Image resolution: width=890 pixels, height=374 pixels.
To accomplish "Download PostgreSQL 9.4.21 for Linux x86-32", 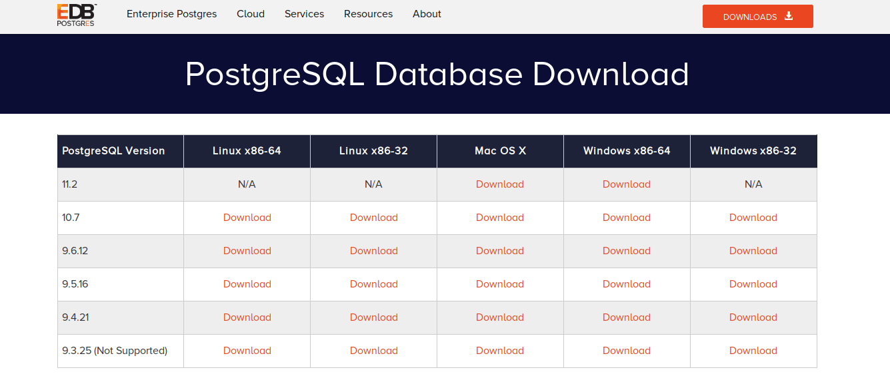I will (374, 317).
